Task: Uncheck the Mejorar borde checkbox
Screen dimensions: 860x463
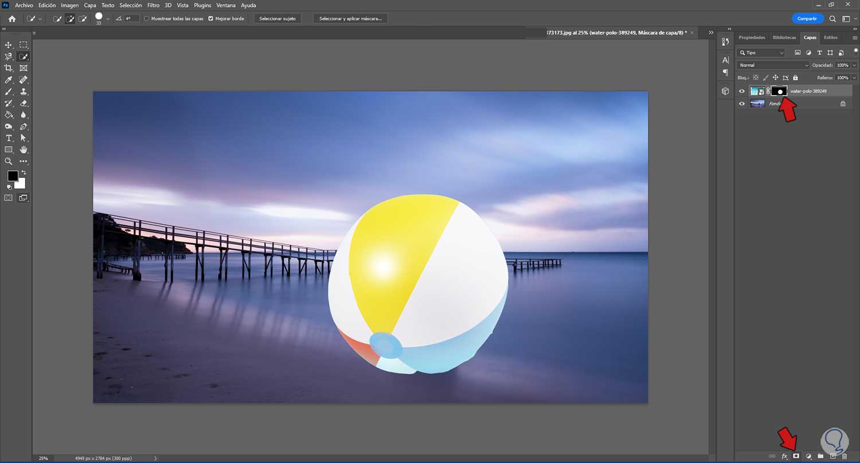Action: pos(210,18)
